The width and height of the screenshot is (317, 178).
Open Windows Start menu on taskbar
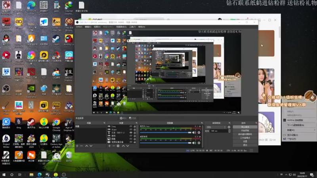click(x=4, y=175)
